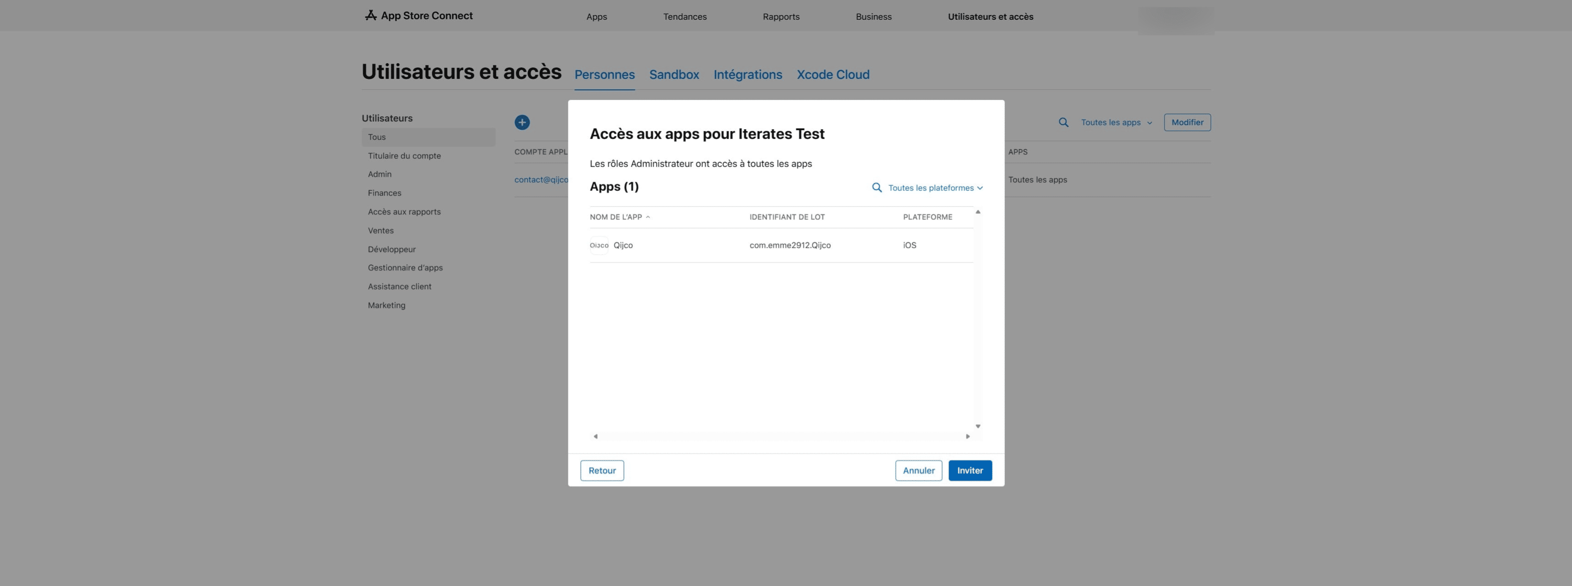The height and width of the screenshot is (586, 1572).
Task: Open Rapports in top navigation
Action: (781, 17)
